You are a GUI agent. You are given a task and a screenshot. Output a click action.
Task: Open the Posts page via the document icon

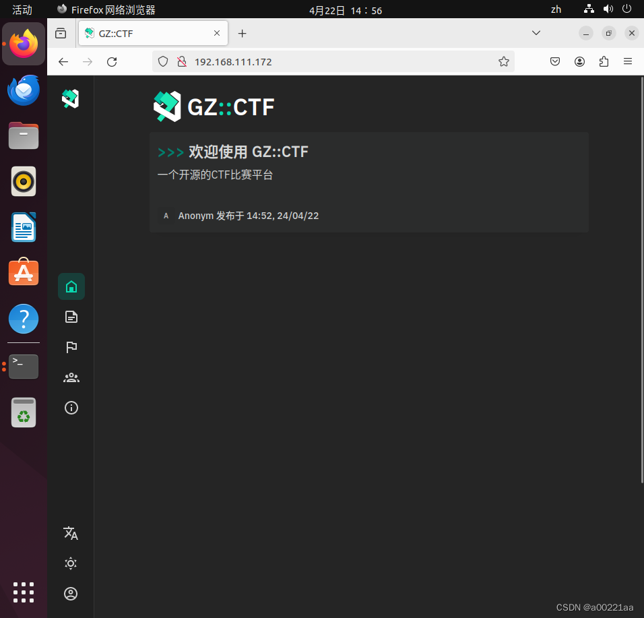71,316
